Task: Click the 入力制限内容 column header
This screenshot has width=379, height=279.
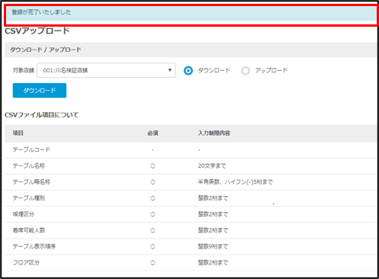Action: point(214,133)
